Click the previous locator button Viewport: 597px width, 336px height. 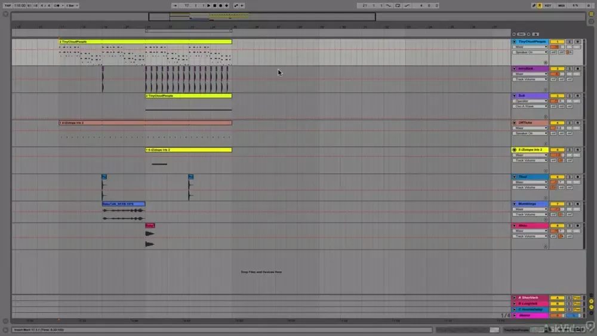click(514, 34)
